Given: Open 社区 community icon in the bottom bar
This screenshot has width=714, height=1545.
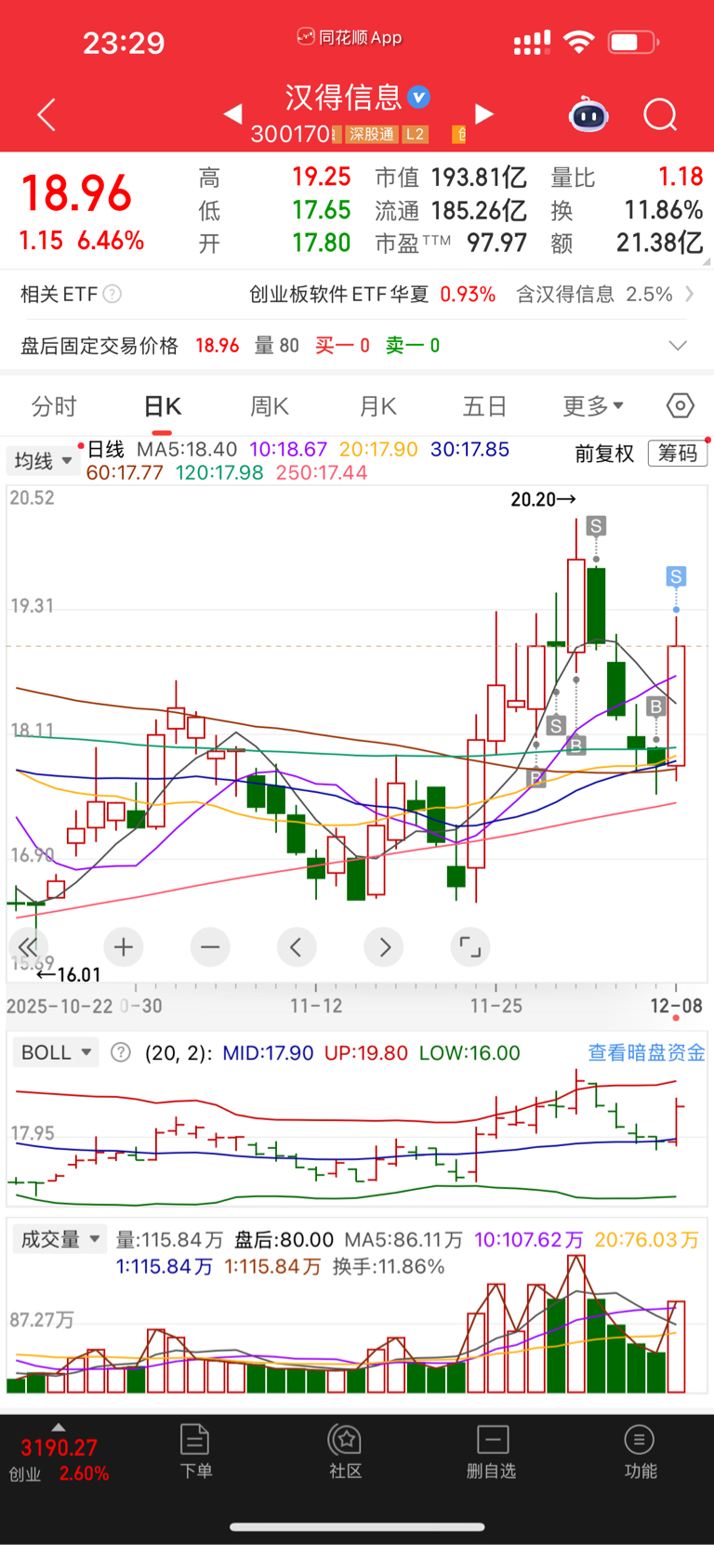Looking at the screenshot, I should (345, 1451).
